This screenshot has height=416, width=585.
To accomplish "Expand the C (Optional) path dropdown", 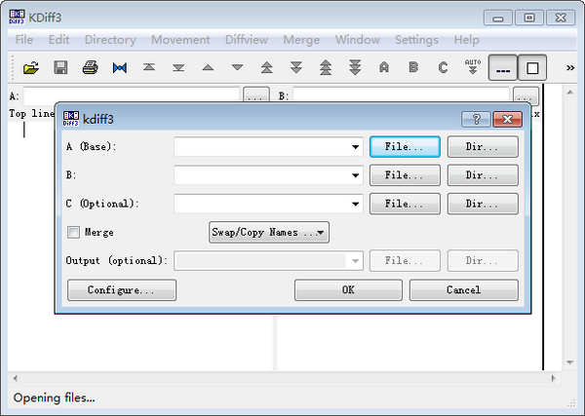I will coord(357,205).
